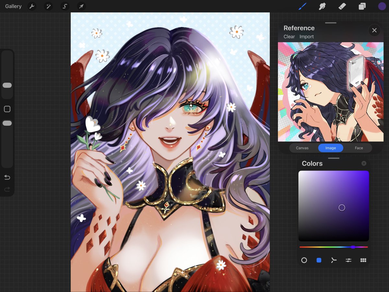The height and width of the screenshot is (292, 389).
Task: Select the Smudge tool
Action: coord(322,6)
